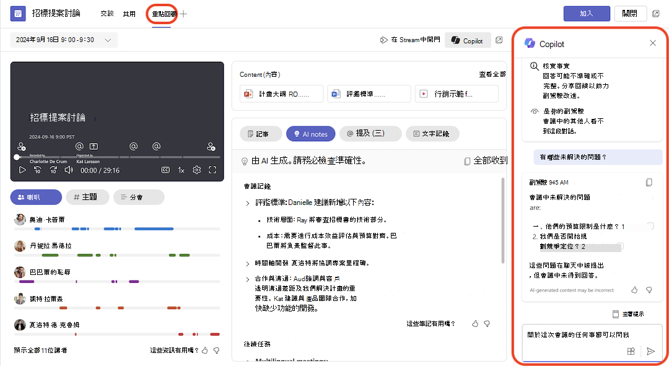Click the pop-out icon next to Copilot button

point(499,40)
